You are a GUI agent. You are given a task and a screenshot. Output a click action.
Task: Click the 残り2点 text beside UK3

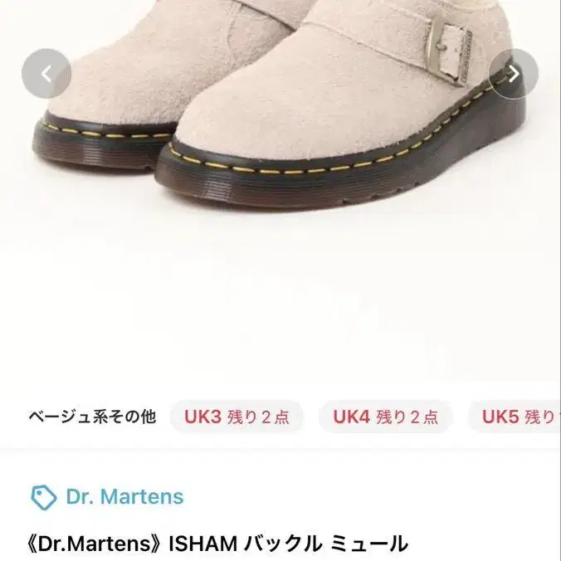point(258,417)
